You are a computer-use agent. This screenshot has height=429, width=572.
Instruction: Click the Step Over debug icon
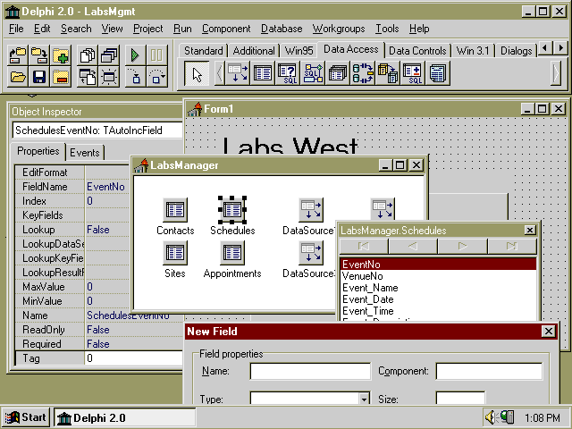[x=157, y=77]
